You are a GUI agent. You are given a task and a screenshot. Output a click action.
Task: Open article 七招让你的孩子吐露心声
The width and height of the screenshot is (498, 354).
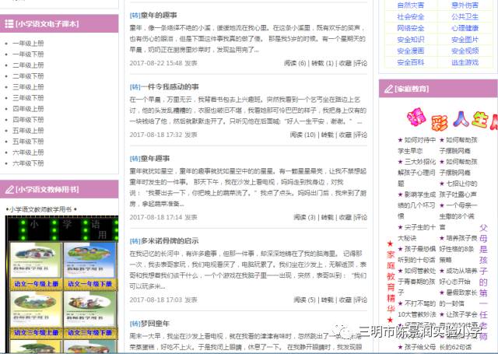[458, 189]
